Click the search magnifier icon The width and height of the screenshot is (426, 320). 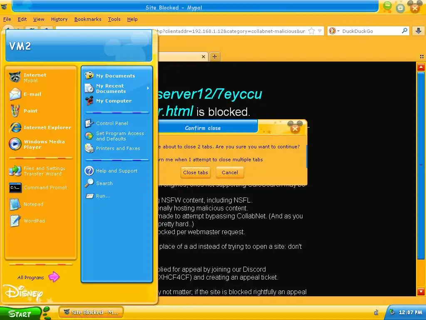404,31
